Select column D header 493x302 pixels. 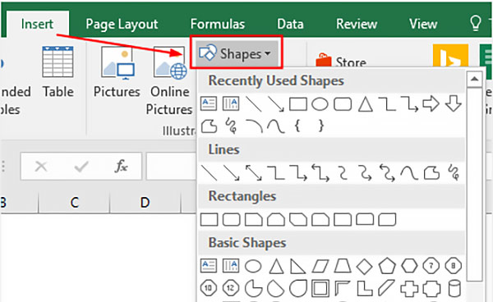click(x=145, y=203)
